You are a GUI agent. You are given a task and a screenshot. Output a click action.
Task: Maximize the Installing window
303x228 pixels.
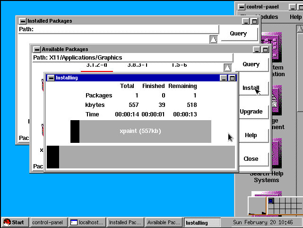[x=232, y=78]
